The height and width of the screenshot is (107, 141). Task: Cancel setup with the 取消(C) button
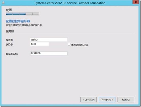click(126, 100)
